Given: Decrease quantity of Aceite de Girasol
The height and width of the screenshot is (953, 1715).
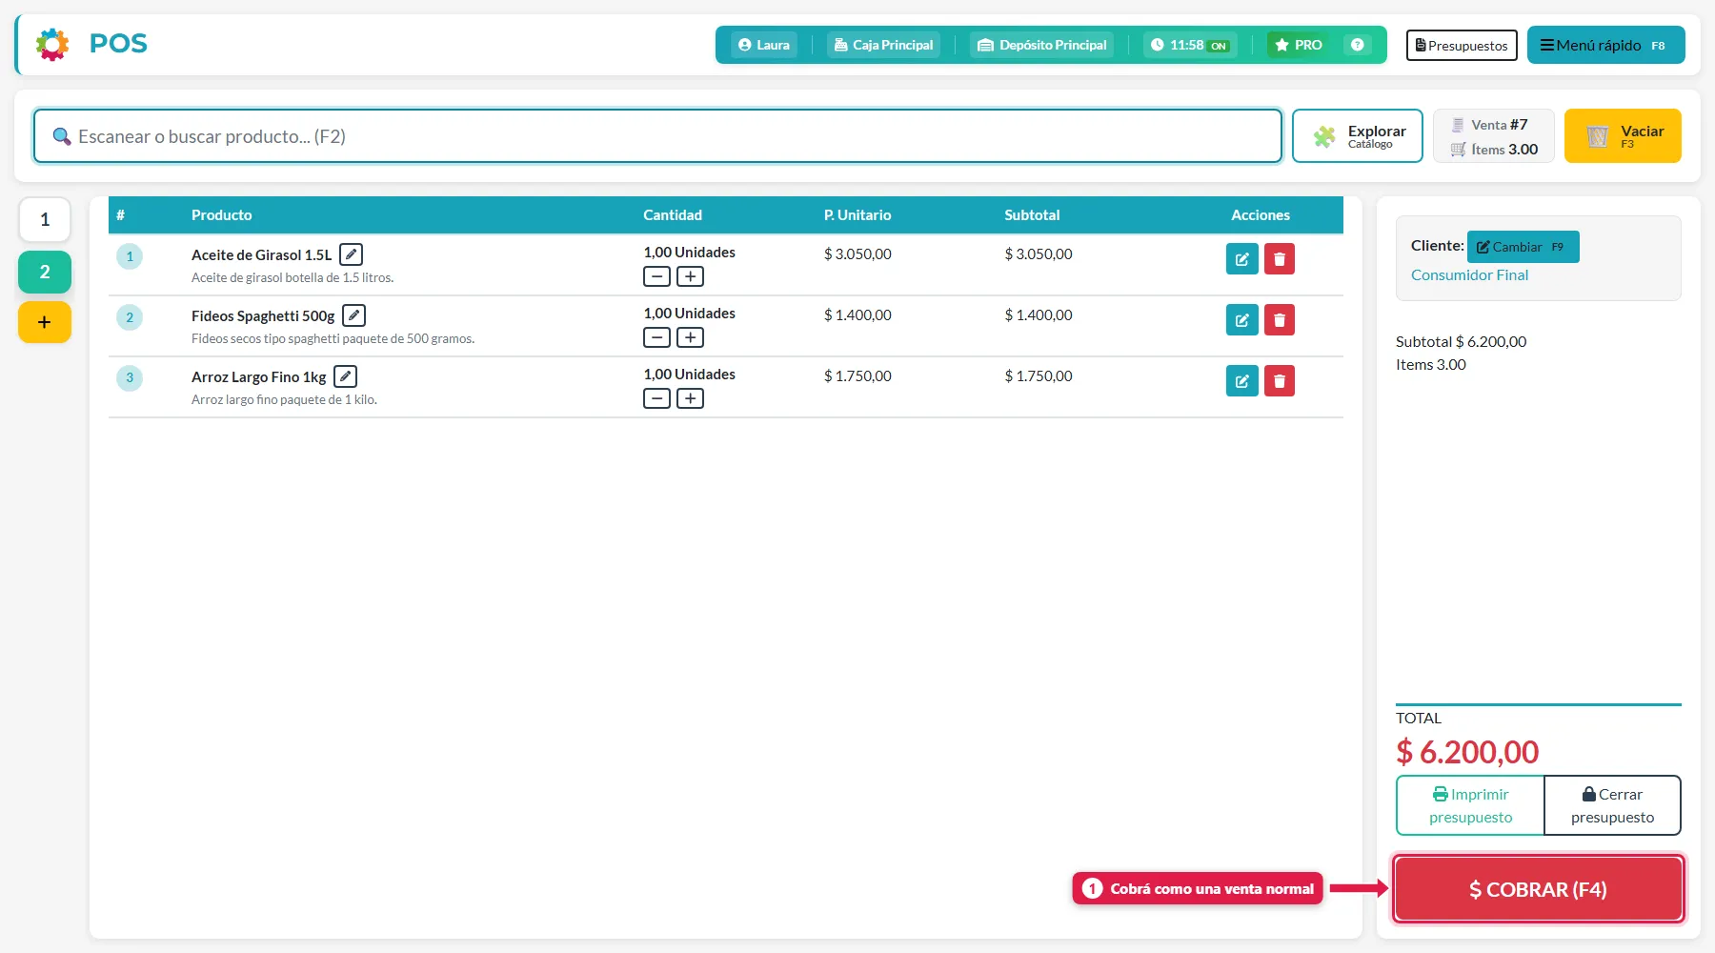Looking at the screenshot, I should [x=656, y=276].
